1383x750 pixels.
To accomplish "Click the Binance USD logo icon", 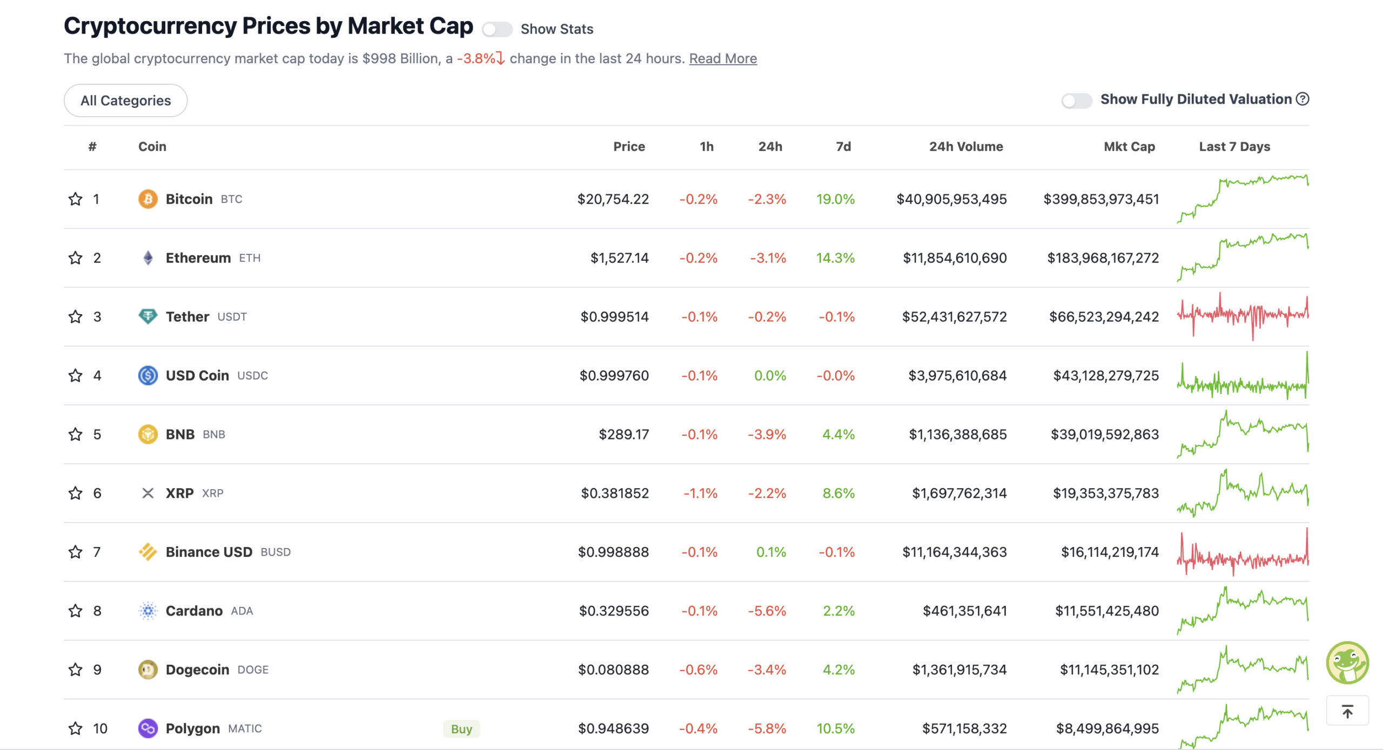I will (x=148, y=552).
